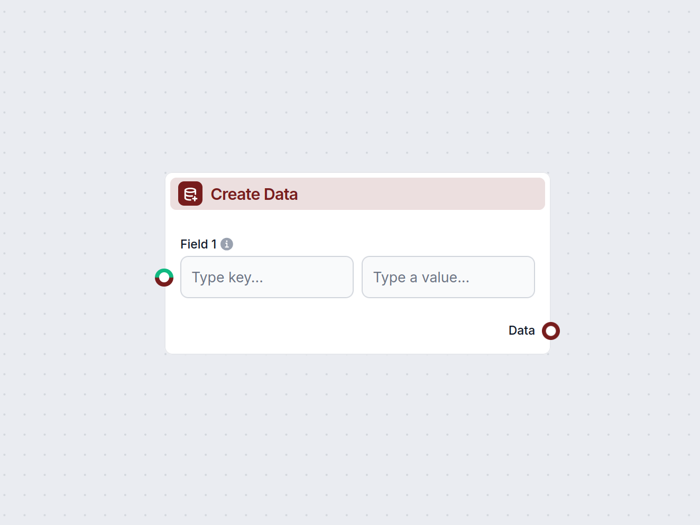Place cursor in the Field 1 key box
The height and width of the screenshot is (525, 700).
pos(266,277)
